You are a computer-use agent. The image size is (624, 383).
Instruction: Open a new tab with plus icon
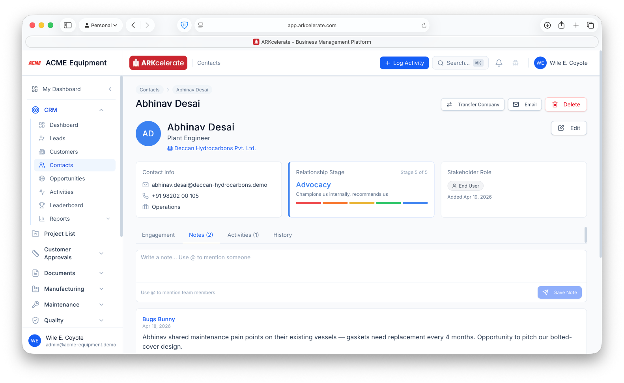576,25
